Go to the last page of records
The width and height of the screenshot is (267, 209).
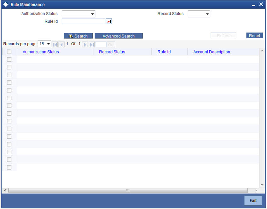(92, 45)
